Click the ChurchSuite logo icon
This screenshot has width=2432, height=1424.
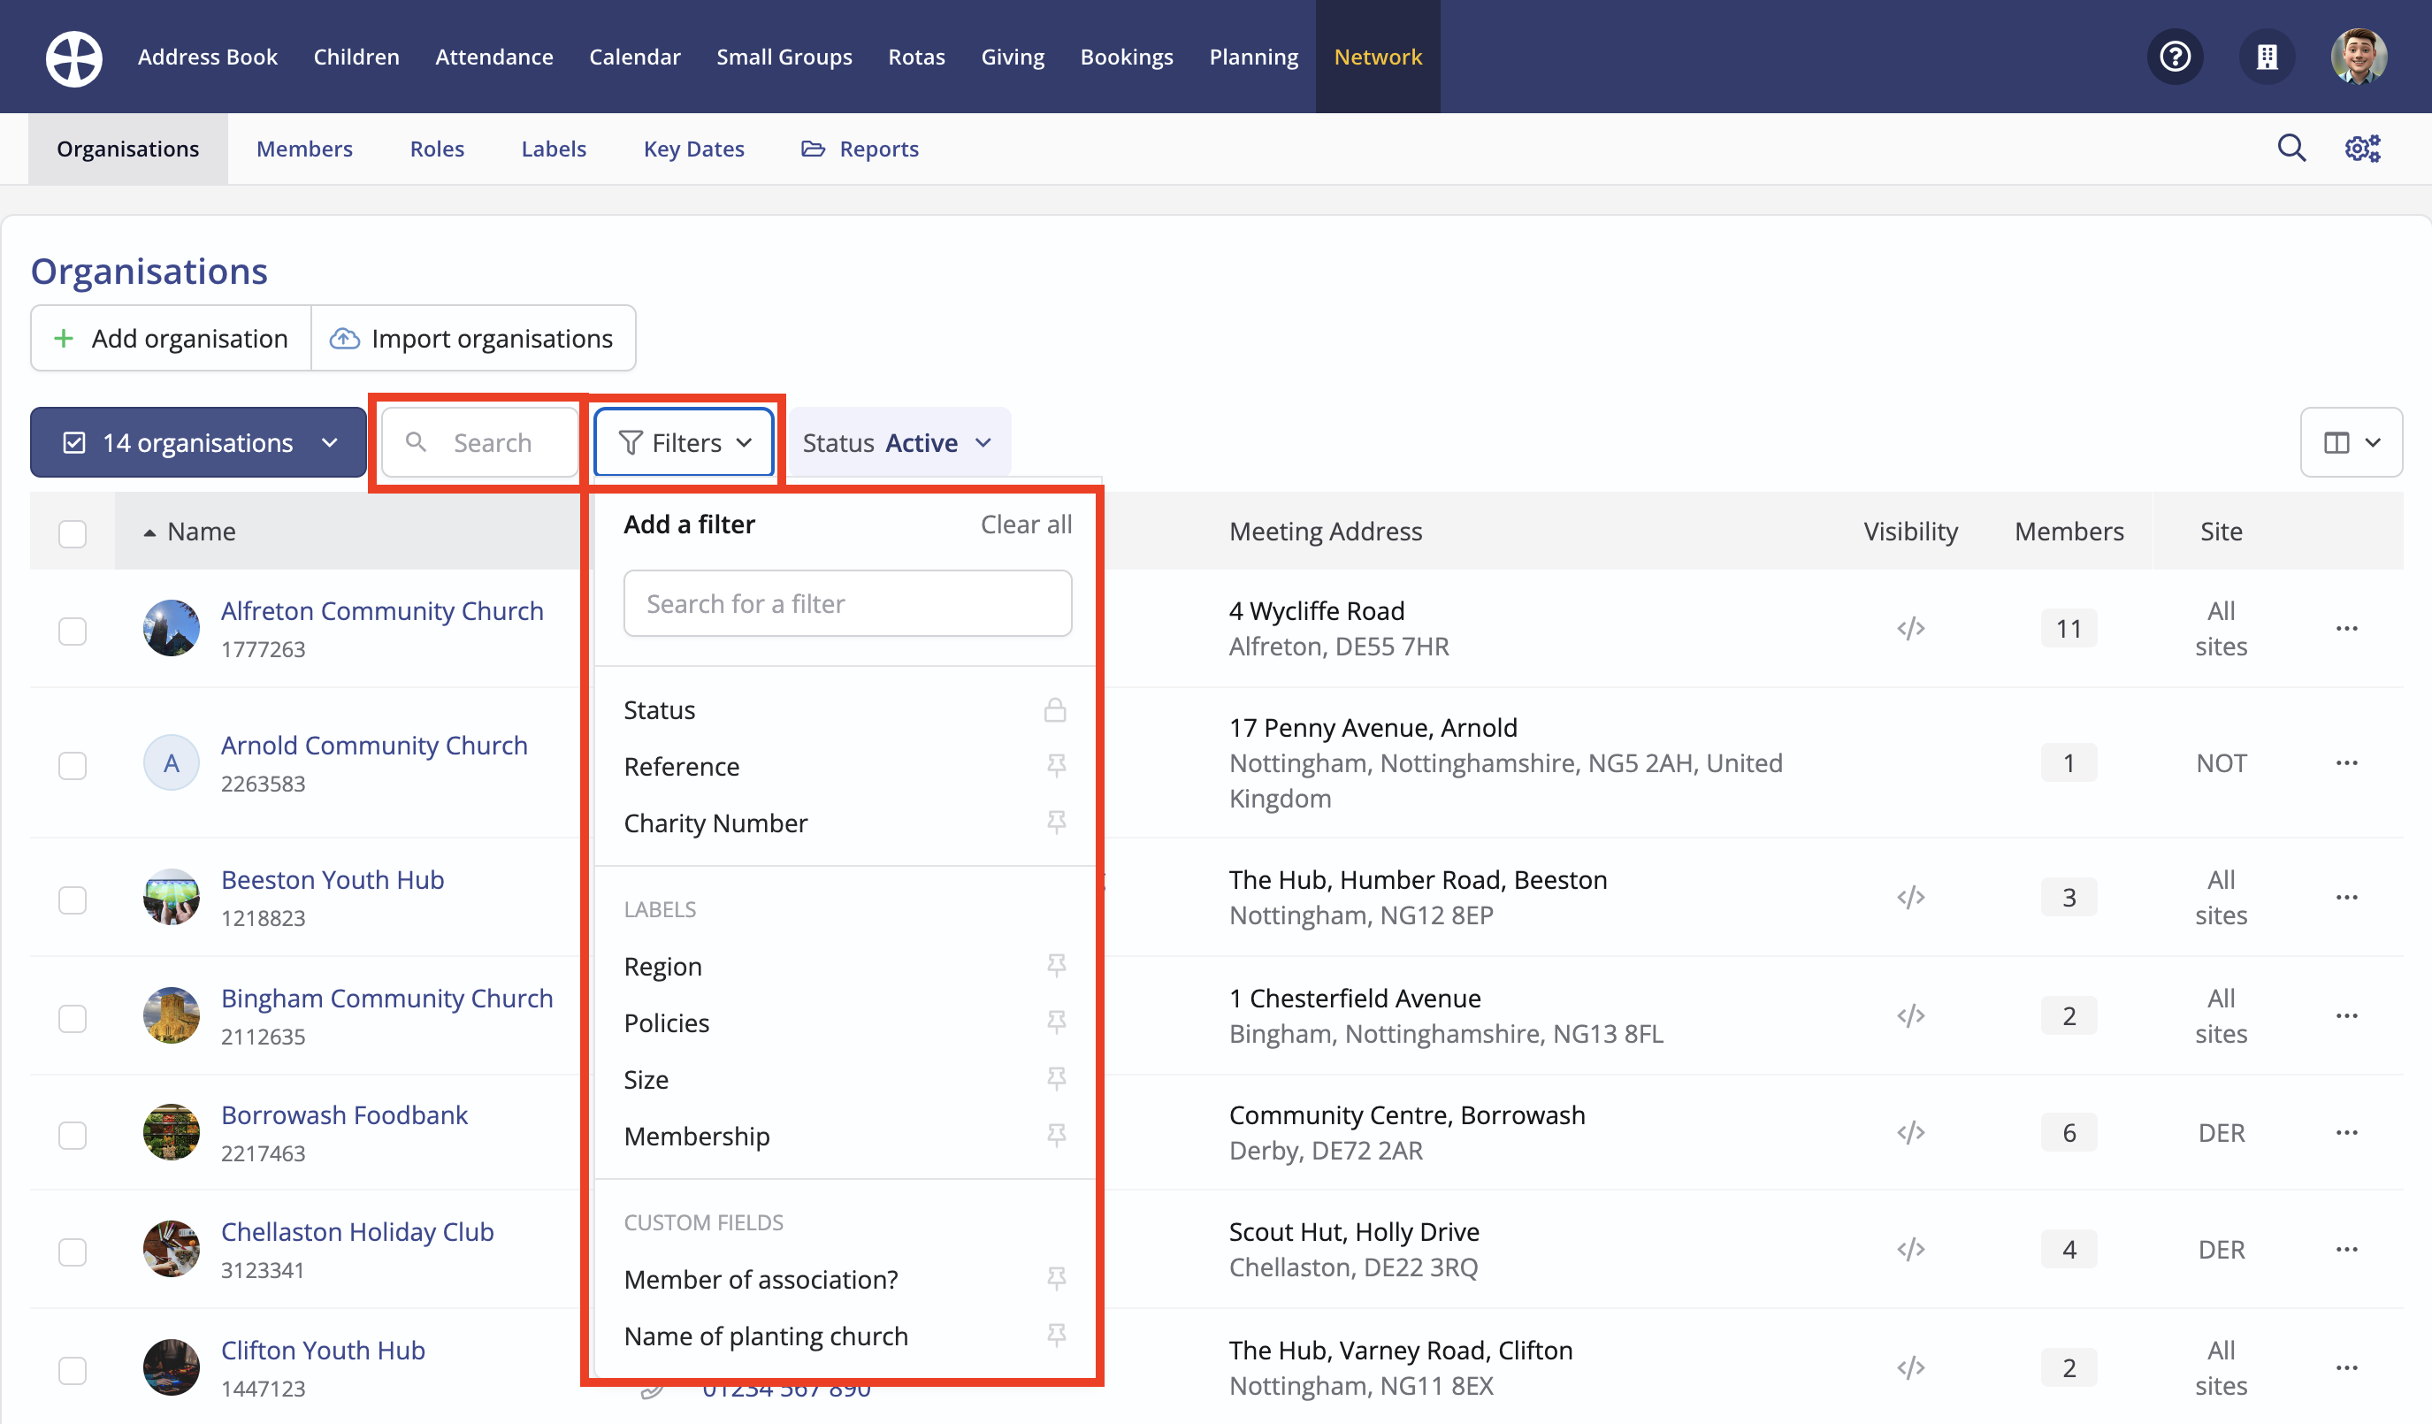pos(73,57)
